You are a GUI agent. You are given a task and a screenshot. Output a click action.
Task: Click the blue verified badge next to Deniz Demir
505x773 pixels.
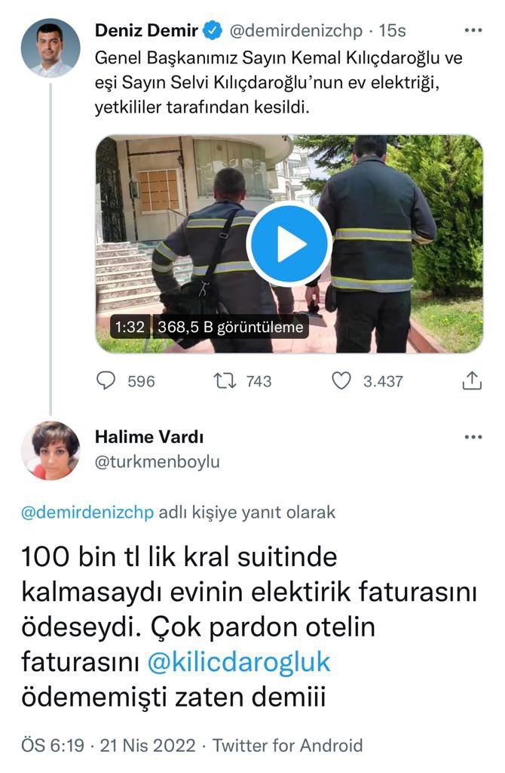[213, 30]
